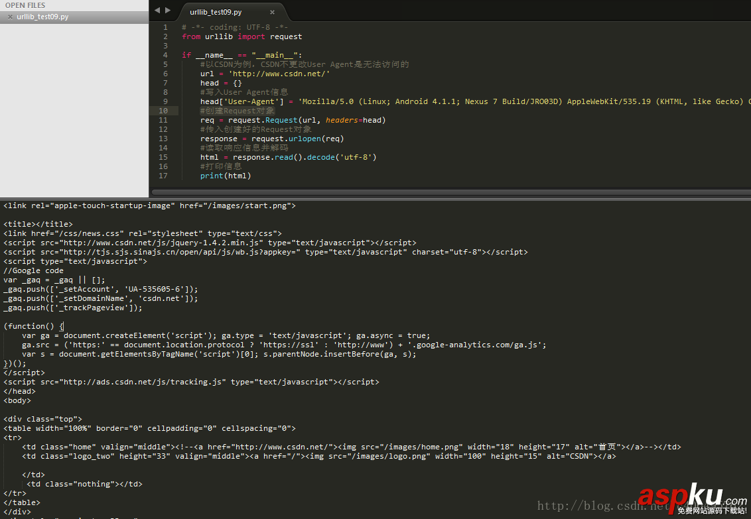Screen dimensions: 751x519
Task: Click the forward navigation arrow
Action: coord(167,11)
